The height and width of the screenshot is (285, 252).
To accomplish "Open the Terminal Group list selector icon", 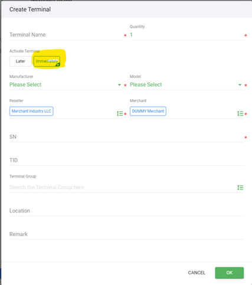I will click(x=240, y=188).
